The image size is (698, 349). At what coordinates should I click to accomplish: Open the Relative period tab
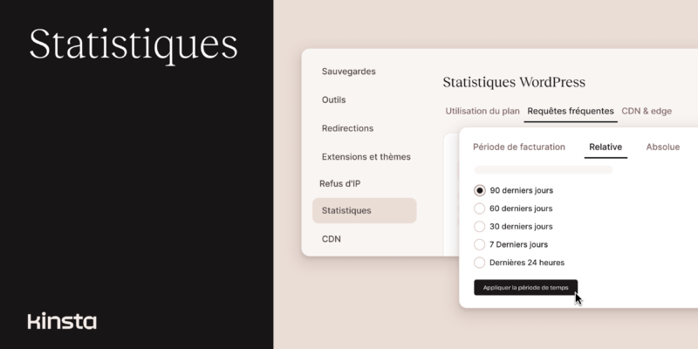(606, 147)
